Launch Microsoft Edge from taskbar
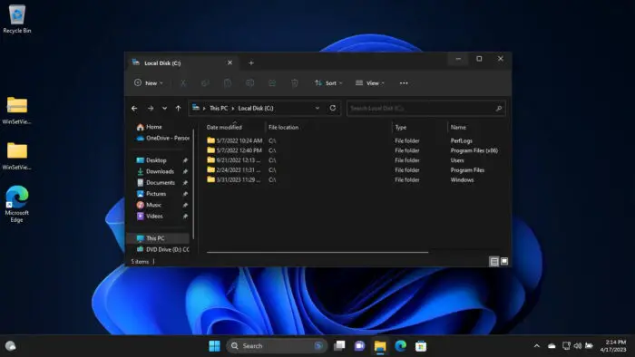This screenshot has width=635, height=357. [x=401, y=346]
